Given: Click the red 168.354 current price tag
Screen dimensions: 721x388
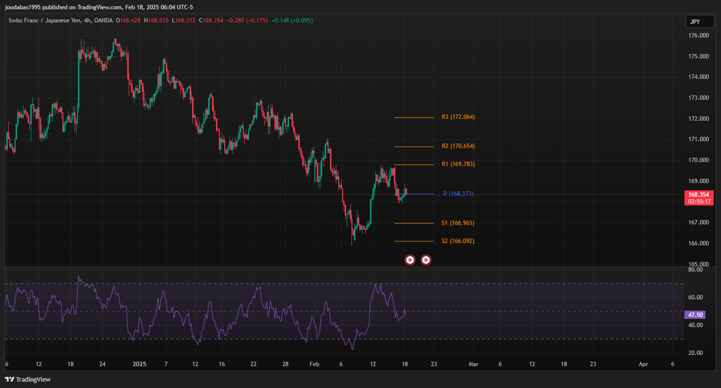Looking at the screenshot, I should point(699,194).
